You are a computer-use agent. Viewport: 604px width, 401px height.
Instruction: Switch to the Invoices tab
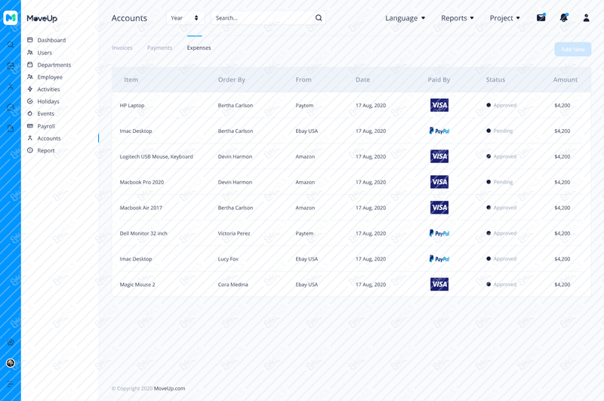click(122, 48)
